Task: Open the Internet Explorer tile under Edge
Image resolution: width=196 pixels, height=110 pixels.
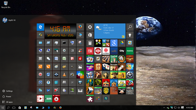Action: [40, 35]
